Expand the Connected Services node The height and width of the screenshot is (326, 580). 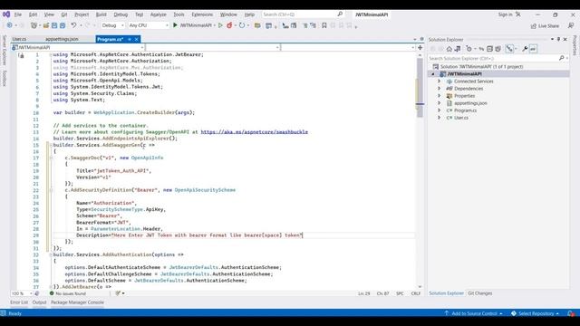(440, 81)
